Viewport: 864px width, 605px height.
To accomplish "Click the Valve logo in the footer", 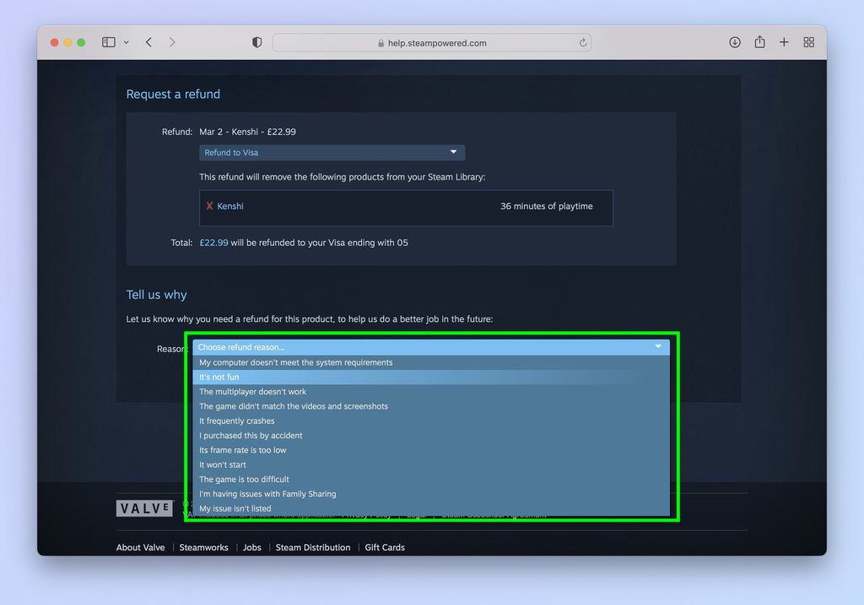I will [144, 507].
